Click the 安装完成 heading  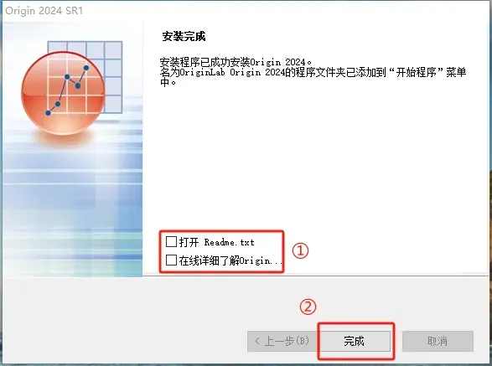pyautogui.click(x=184, y=36)
